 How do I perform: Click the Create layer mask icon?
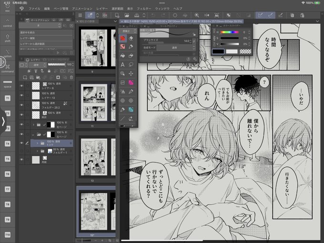tap(58, 78)
